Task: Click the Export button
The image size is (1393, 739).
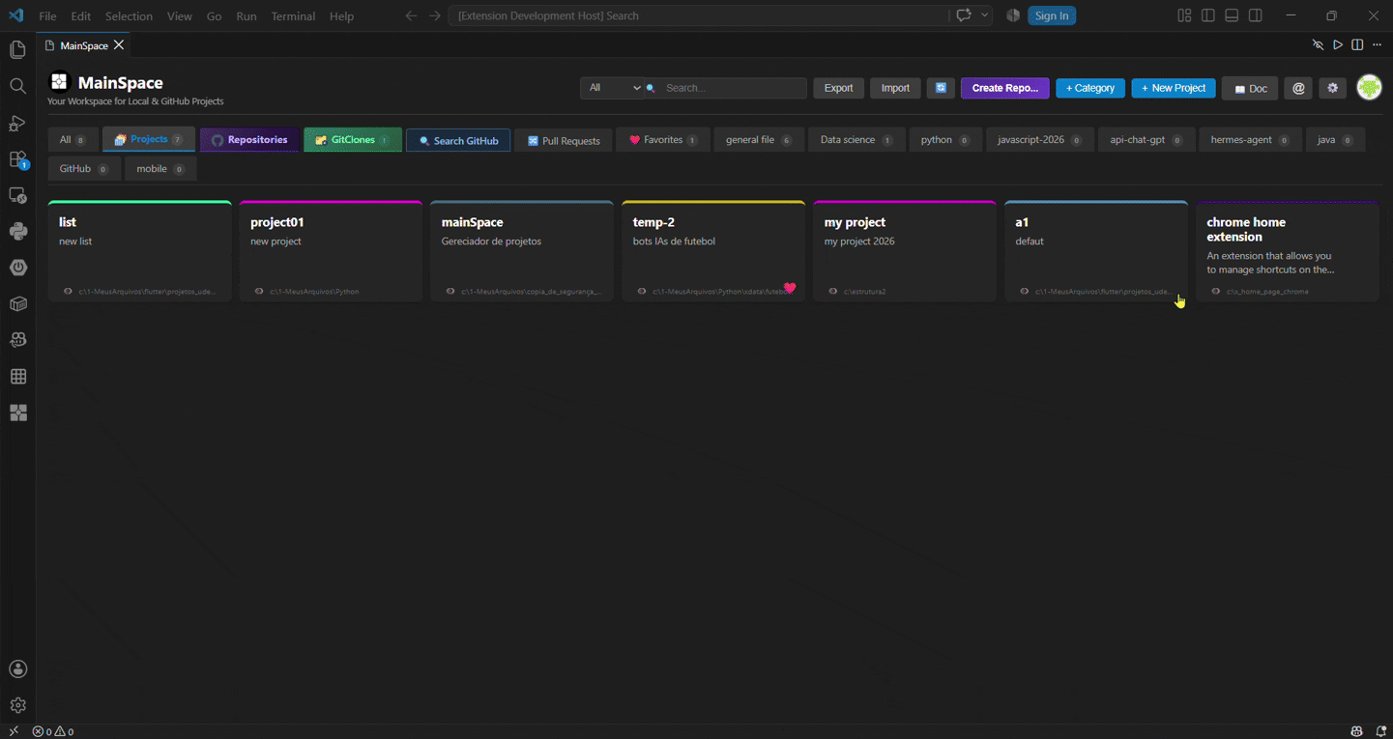Action: [x=838, y=88]
